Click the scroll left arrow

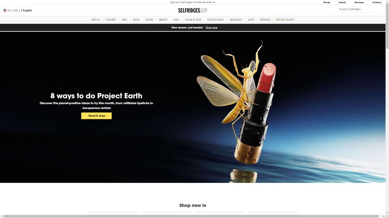pos(2,216)
